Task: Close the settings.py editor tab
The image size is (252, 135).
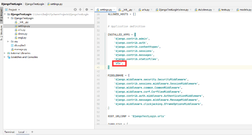Action: click(114, 10)
